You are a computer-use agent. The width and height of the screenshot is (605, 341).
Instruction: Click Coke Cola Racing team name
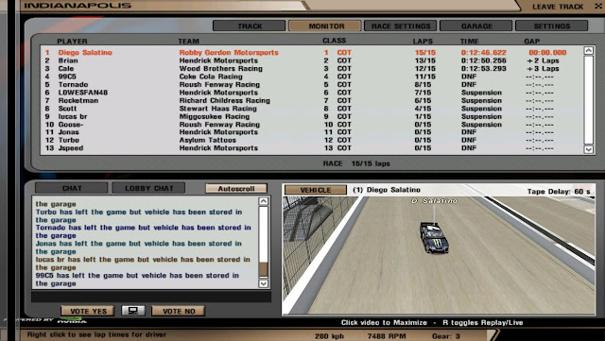211,77
